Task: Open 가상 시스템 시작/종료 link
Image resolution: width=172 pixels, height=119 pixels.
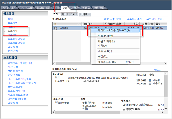Action: [19, 79]
